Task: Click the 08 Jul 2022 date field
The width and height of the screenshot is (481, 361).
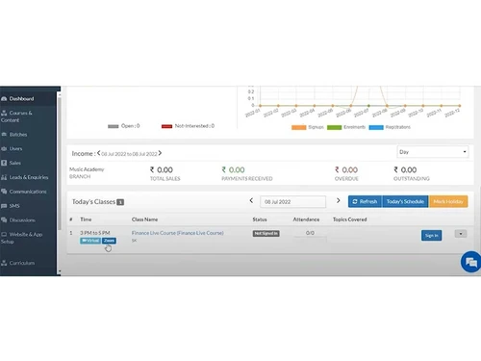Action: (292, 202)
